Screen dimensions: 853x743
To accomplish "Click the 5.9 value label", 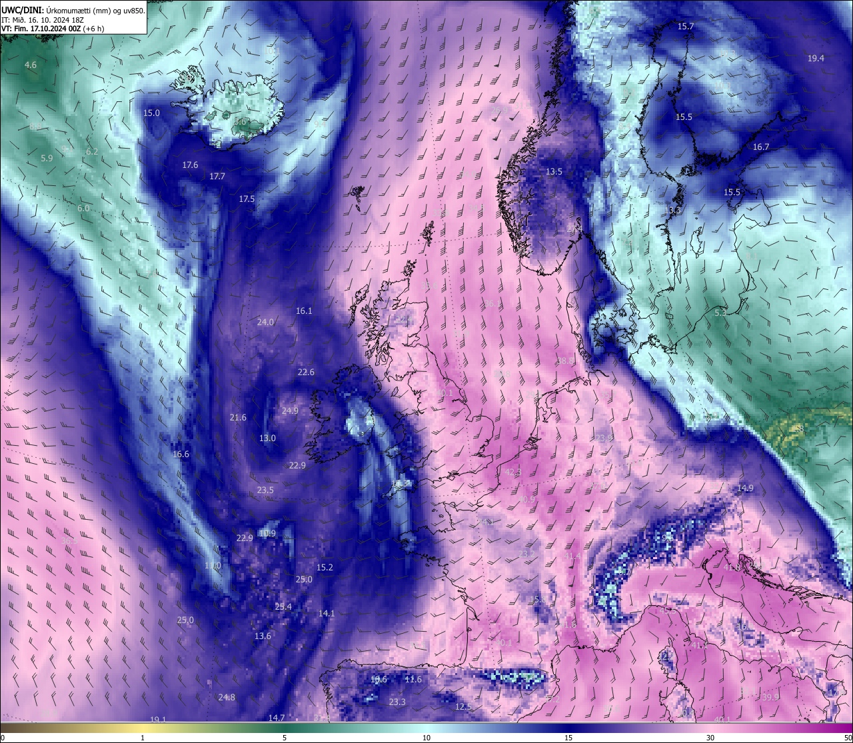I will click(47, 158).
